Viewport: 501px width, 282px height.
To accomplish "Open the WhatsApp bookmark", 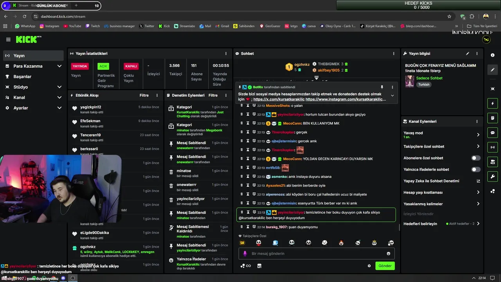I will (25, 26).
